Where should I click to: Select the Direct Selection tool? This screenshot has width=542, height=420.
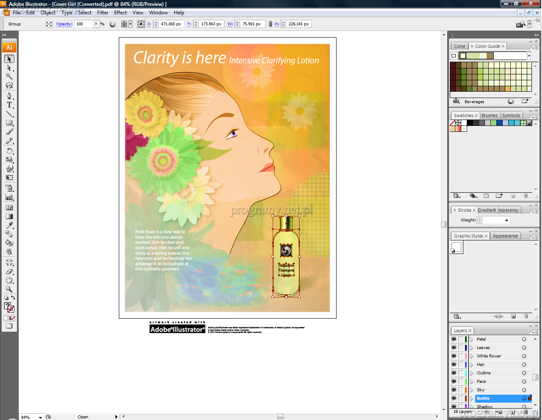point(9,68)
